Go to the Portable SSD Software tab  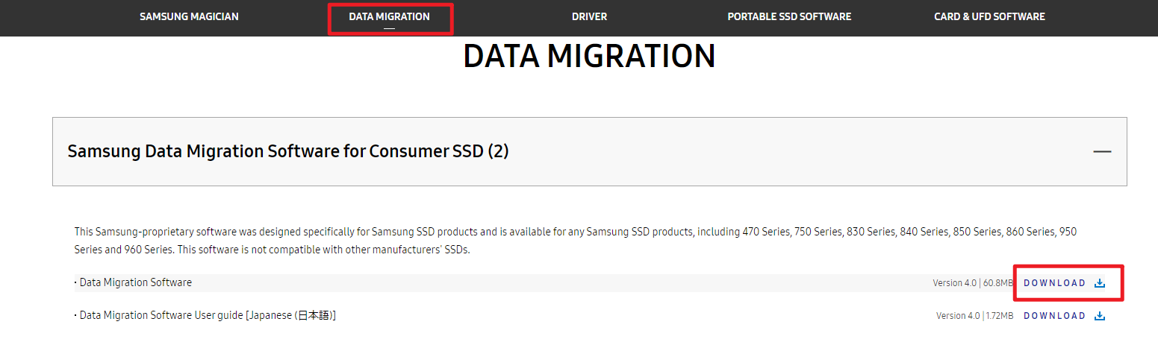click(x=789, y=16)
